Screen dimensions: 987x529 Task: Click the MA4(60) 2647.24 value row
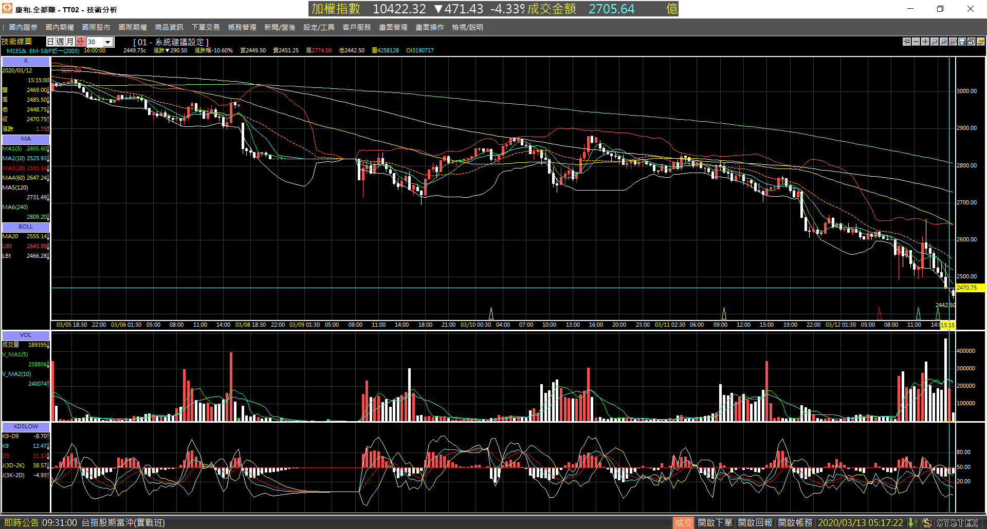[26, 178]
